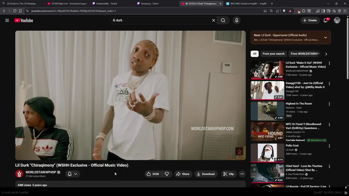The image size is (349, 196).
Task: Open options for Chief Keef Love No Thotties
Action: [329, 166]
